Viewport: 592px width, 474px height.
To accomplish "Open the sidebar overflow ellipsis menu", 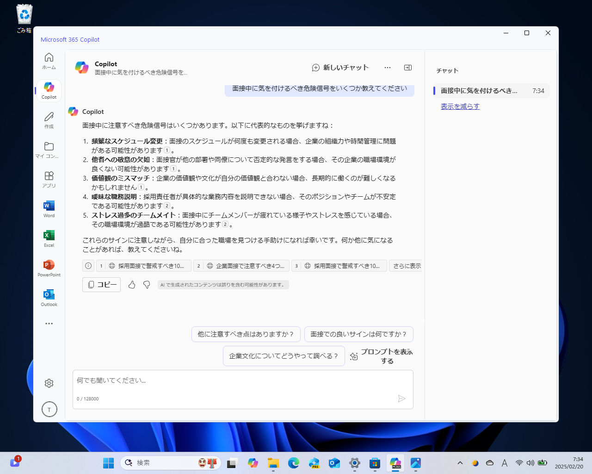I will pos(49,324).
